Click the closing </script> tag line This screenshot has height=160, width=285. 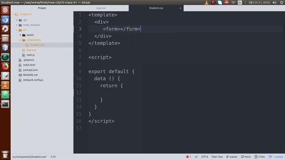pos(102,121)
